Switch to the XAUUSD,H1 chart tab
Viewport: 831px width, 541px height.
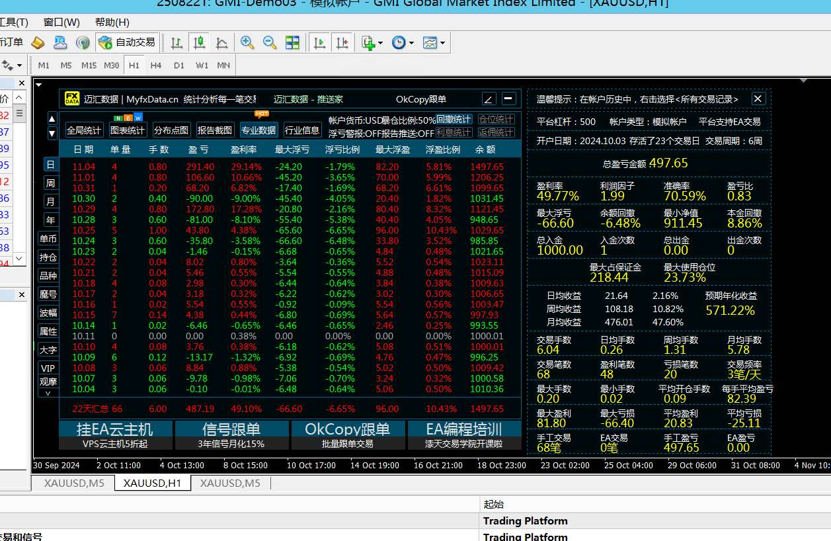(153, 483)
